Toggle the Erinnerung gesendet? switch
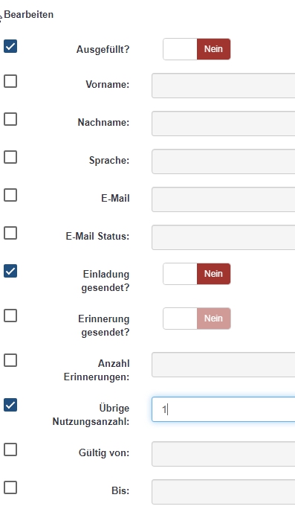Screen dimensions: 295x512 pyautogui.click(x=197, y=319)
